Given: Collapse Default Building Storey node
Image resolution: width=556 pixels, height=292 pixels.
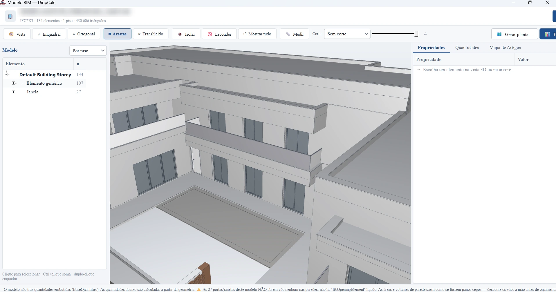Looking at the screenshot, I should [x=6, y=75].
